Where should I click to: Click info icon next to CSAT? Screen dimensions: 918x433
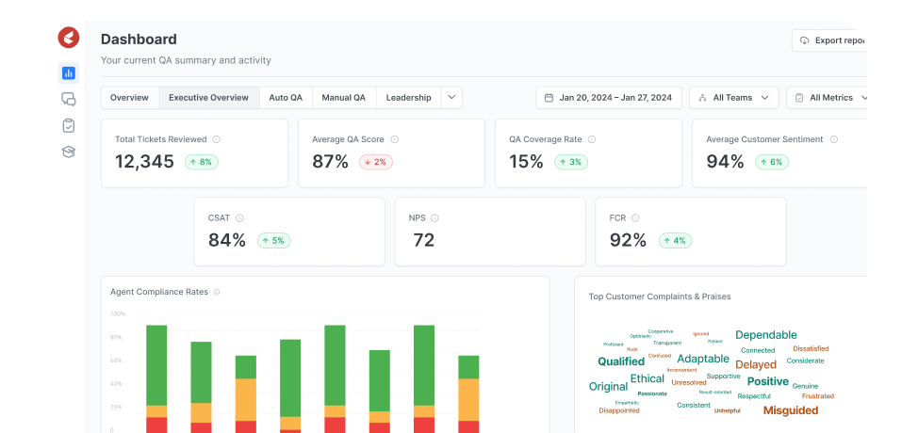coord(239,217)
